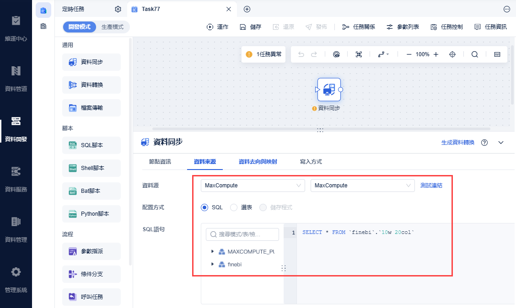Viewport: 516px width, 308px height.
Task: Switch to the Task77 tab
Action: (151, 9)
